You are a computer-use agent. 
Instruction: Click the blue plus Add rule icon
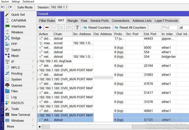(40, 27)
